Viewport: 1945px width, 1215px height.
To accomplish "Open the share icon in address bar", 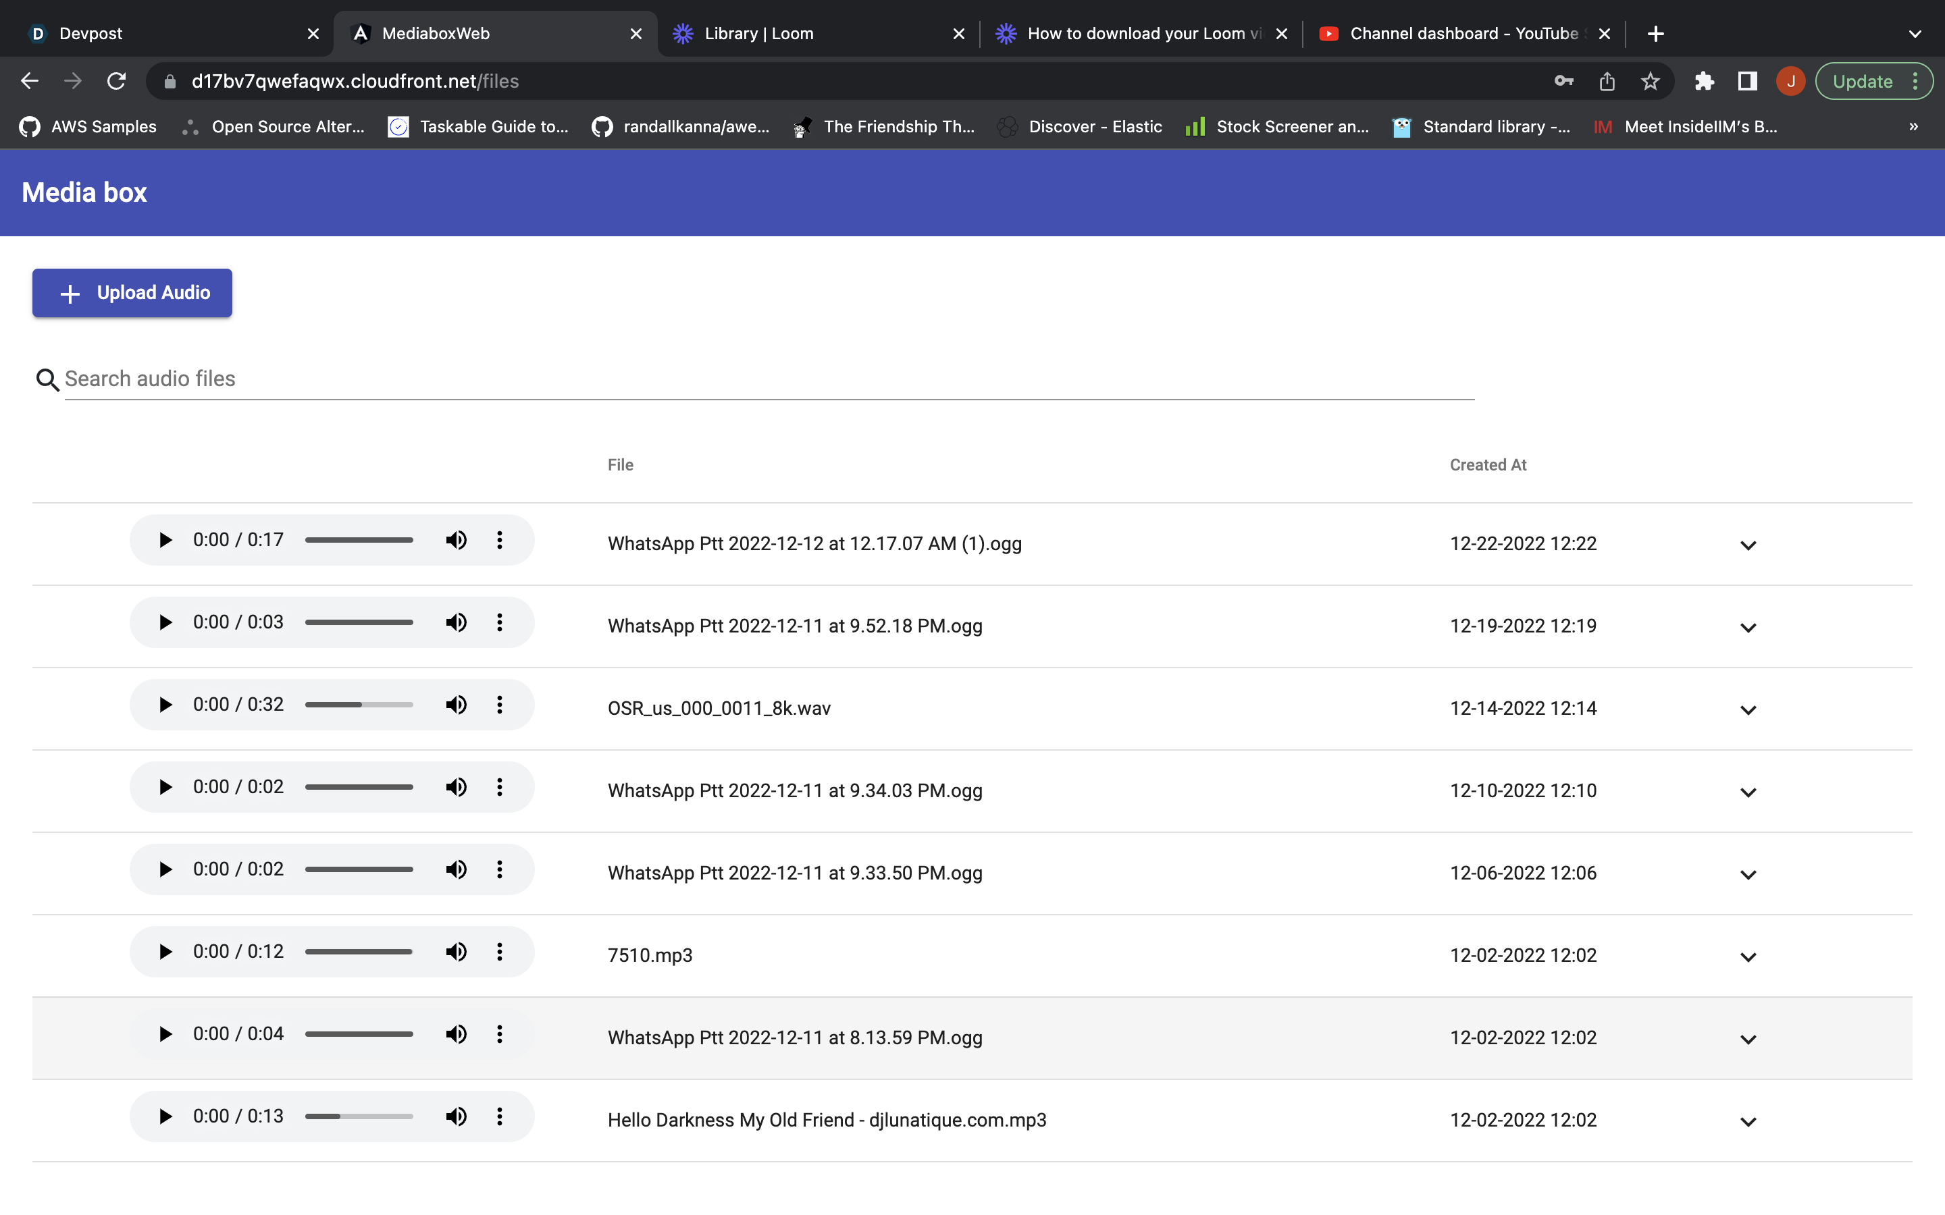I will tap(1607, 81).
